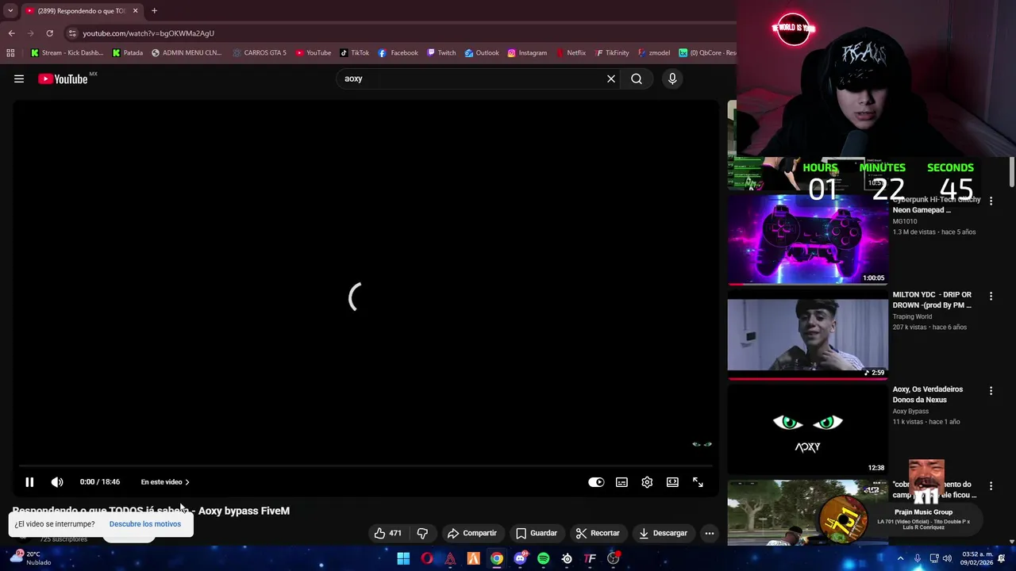Open more actions (three dots) under the video

coord(710,533)
